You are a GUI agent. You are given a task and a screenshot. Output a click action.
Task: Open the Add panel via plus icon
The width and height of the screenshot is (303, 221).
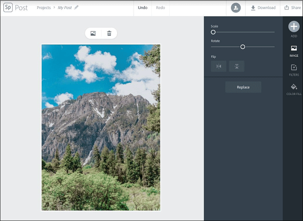click(x=294, y=27)
